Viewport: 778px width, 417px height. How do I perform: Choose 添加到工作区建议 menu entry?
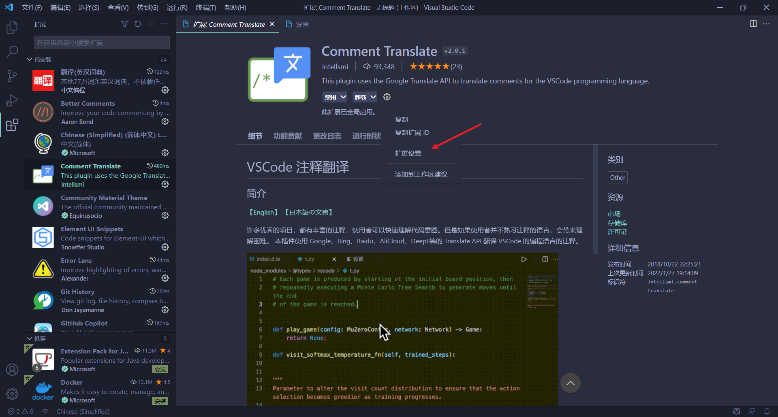point(421,174)
